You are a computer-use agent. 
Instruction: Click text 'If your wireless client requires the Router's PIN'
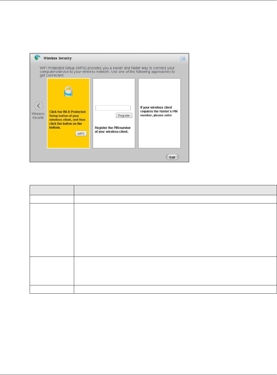[x=159, y=111]
